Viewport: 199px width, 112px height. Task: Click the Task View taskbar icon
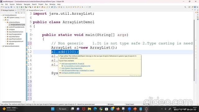click(x=72, y=109)
